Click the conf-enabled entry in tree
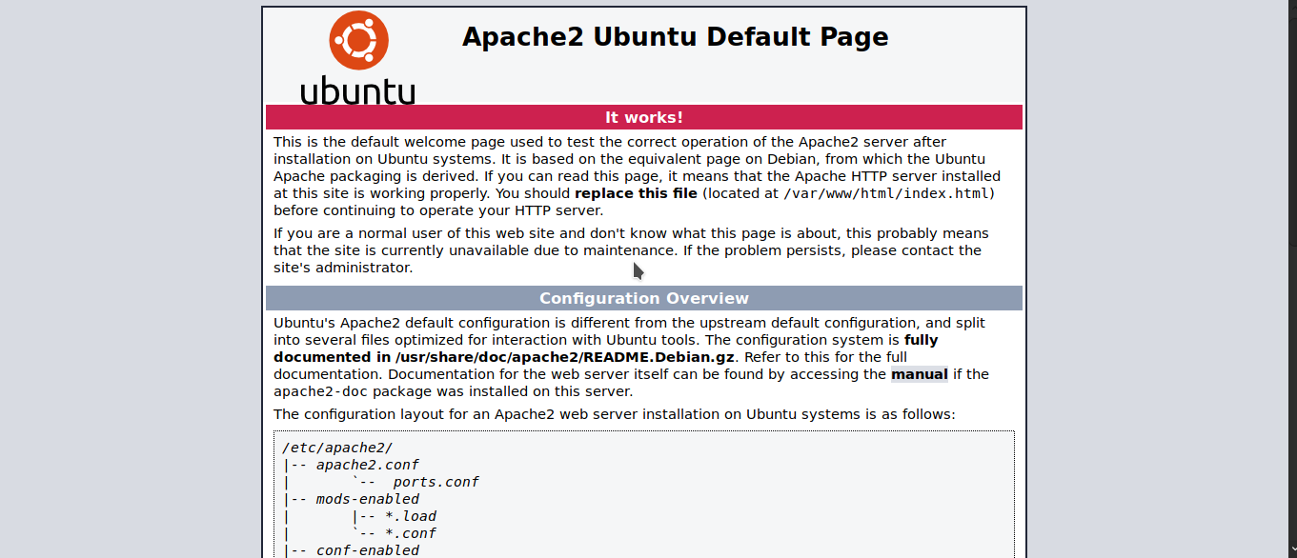 368,549
